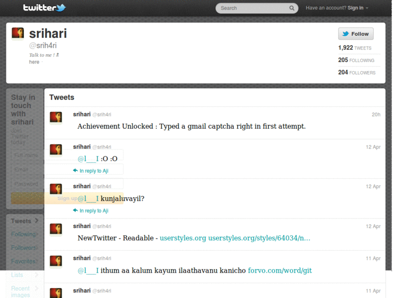Viewport: 397px width, 298px height.
Task: Open the userstyles.org/styles/64034 link
Action: pos(259,238)
